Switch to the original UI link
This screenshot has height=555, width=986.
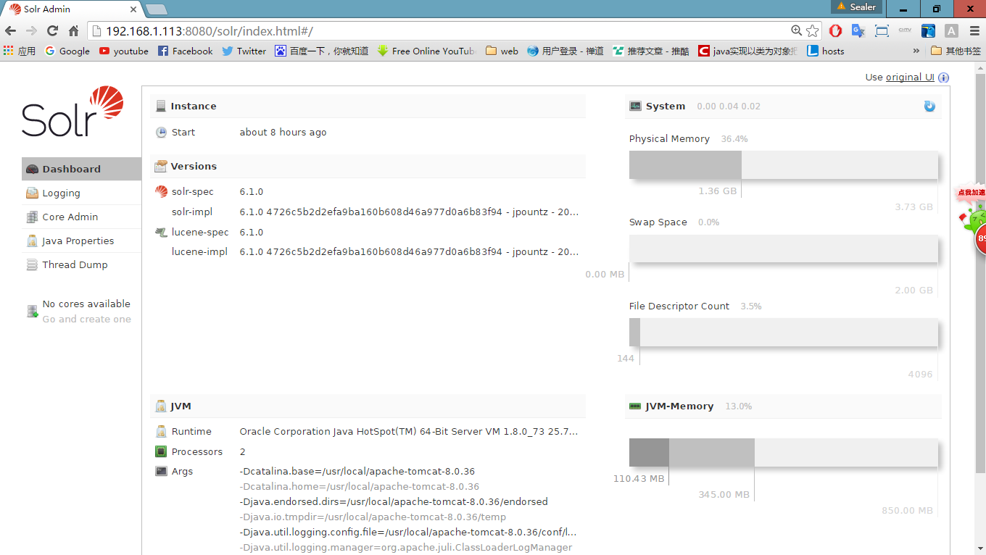[x=910, y=78]
